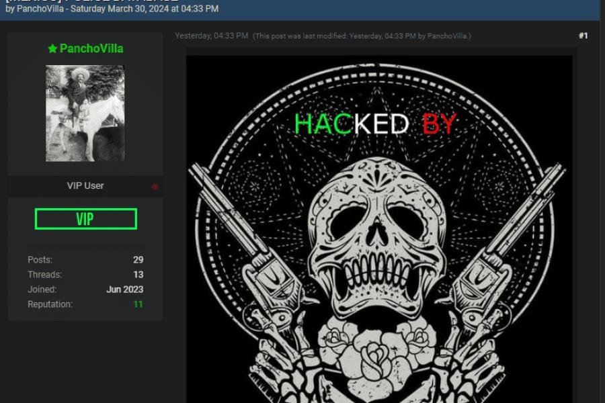Click the green star beside PanchoVilla

[x=52, y=48]
